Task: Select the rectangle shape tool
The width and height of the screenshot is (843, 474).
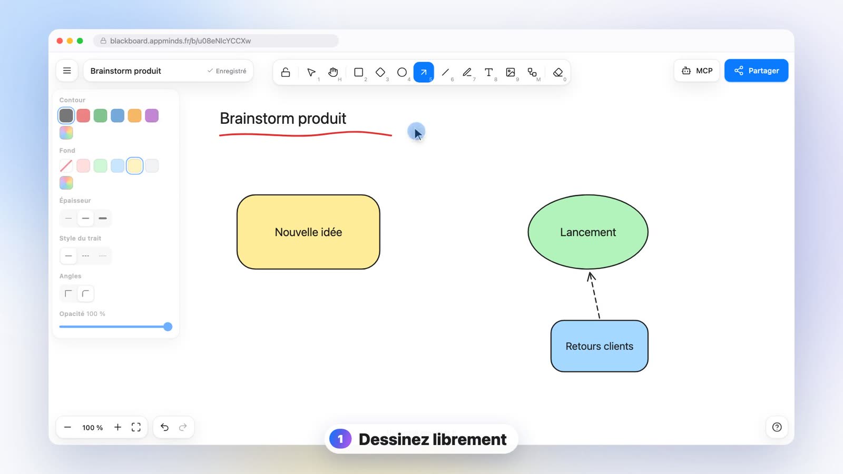Action: click(x=359, y=72)
